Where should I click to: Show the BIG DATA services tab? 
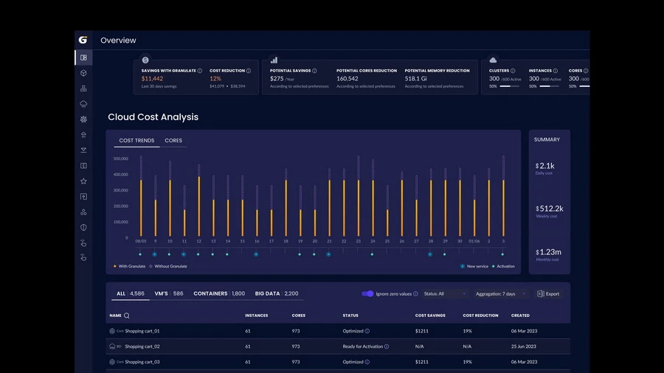pyautogui.click(x=277, y=293)
